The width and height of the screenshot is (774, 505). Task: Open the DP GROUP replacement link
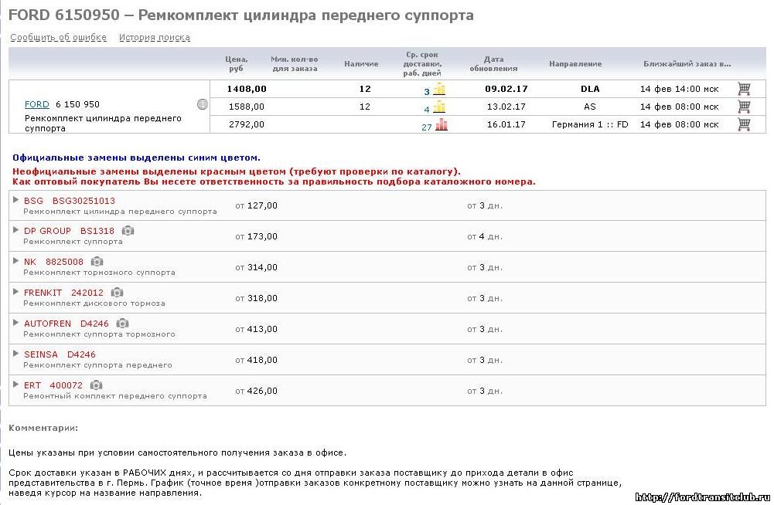click(47, 231)
